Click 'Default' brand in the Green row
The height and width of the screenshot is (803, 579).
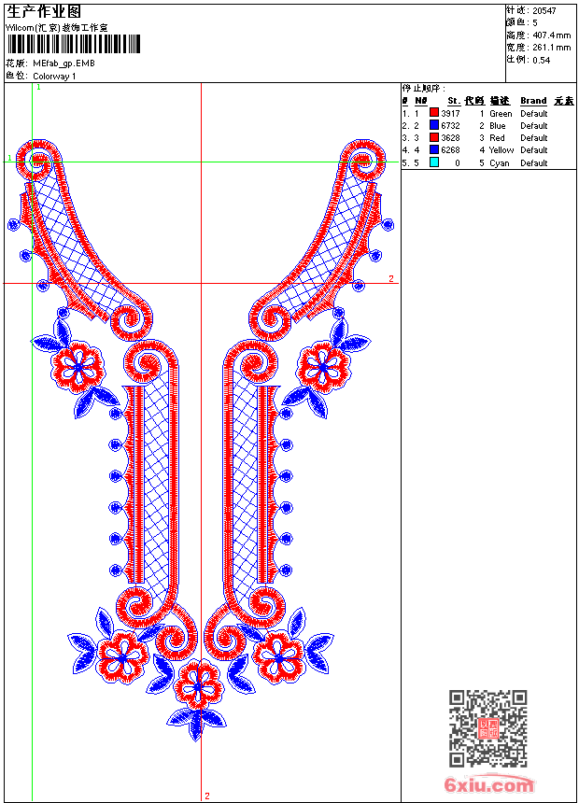(x=534, y=114)
